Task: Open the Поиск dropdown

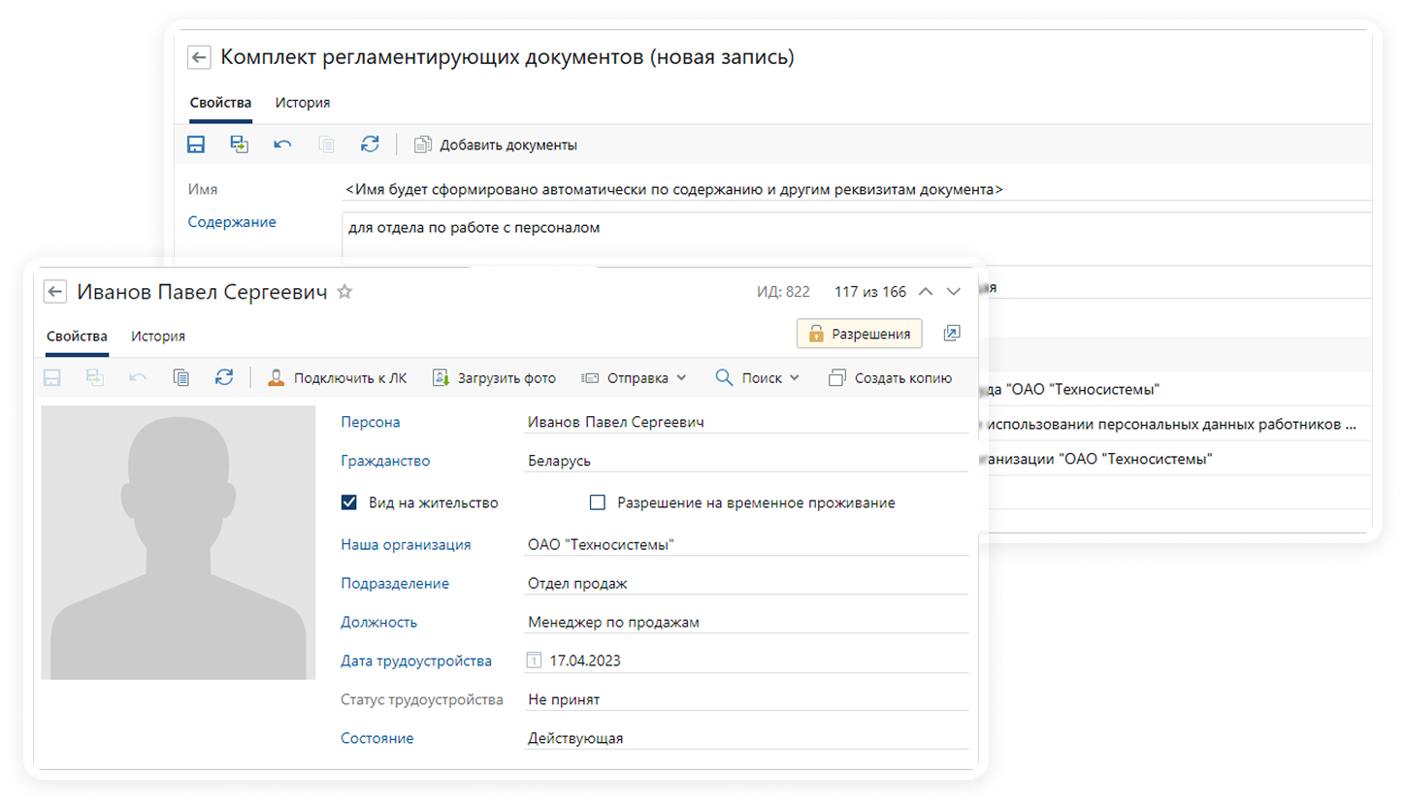Action: [758, 378]
